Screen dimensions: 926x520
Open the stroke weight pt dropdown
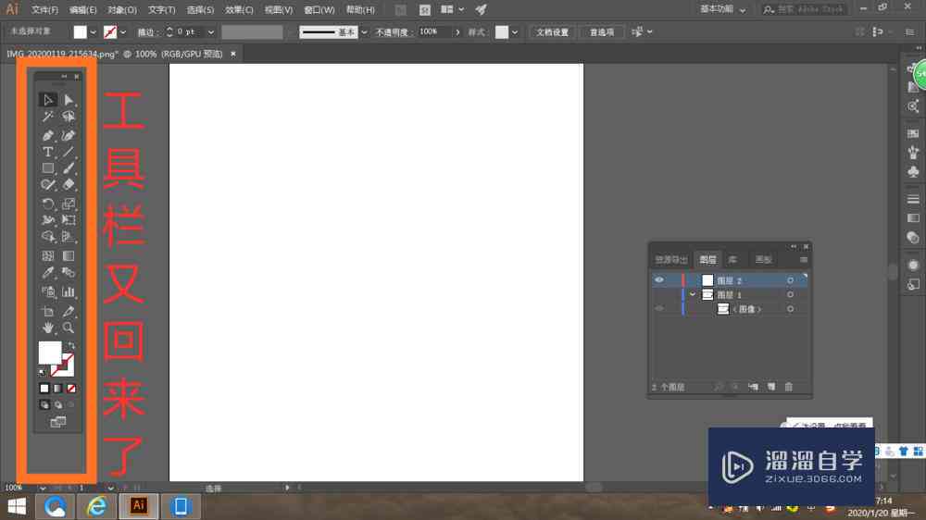[211, 32]
